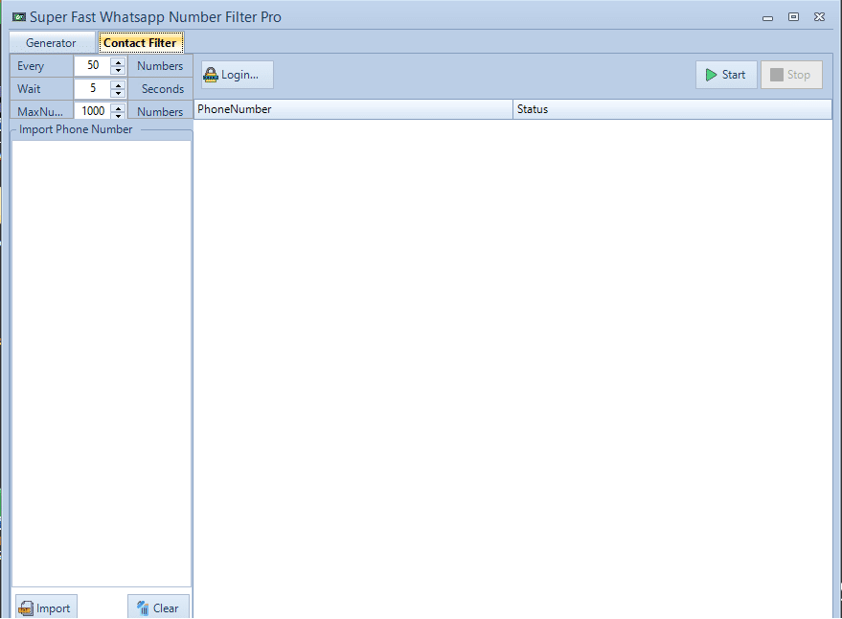Close the Number Filter Pro window

819,17
